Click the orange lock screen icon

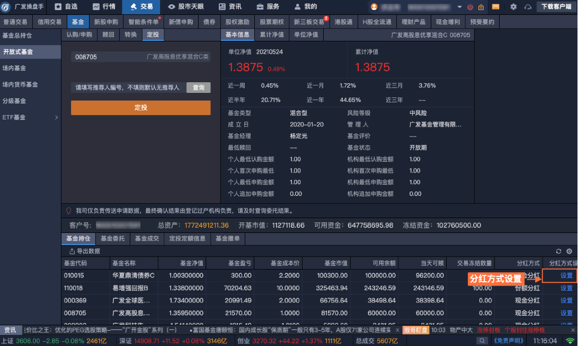481,7
